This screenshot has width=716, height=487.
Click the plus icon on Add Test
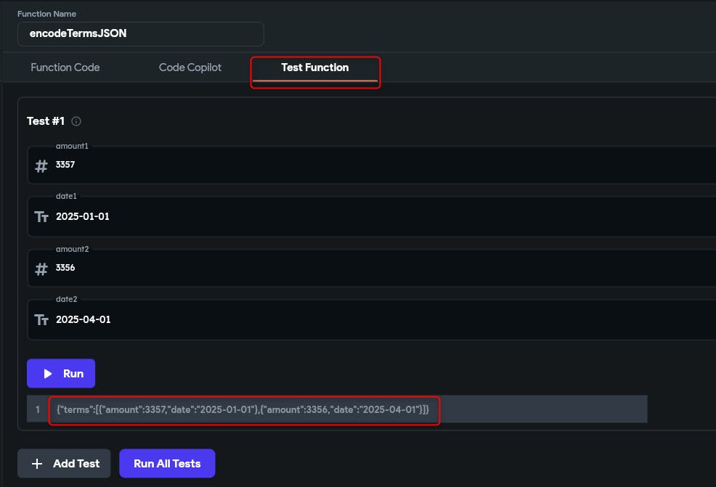[x=38, y=464]
